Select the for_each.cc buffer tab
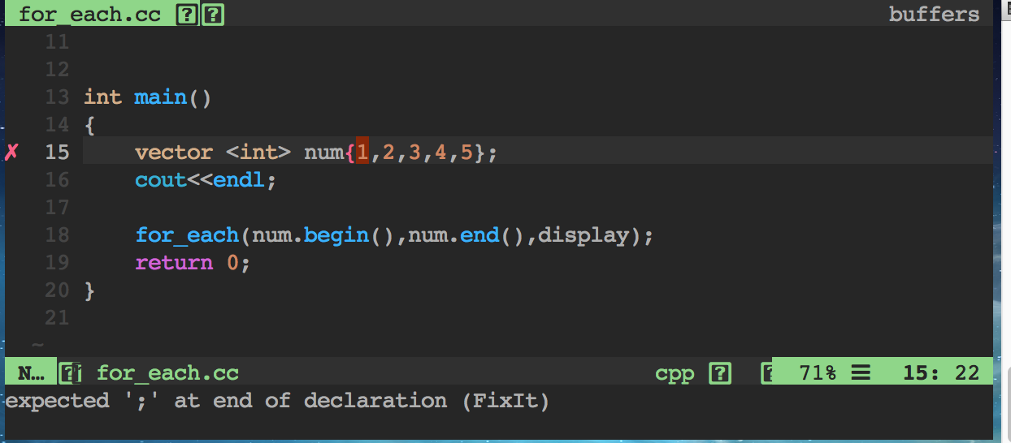 coord(89,15)
